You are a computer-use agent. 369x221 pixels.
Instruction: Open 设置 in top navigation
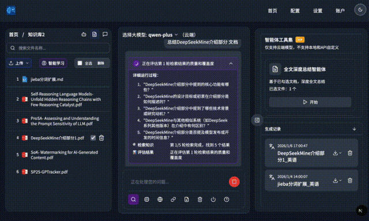[318, 11]
